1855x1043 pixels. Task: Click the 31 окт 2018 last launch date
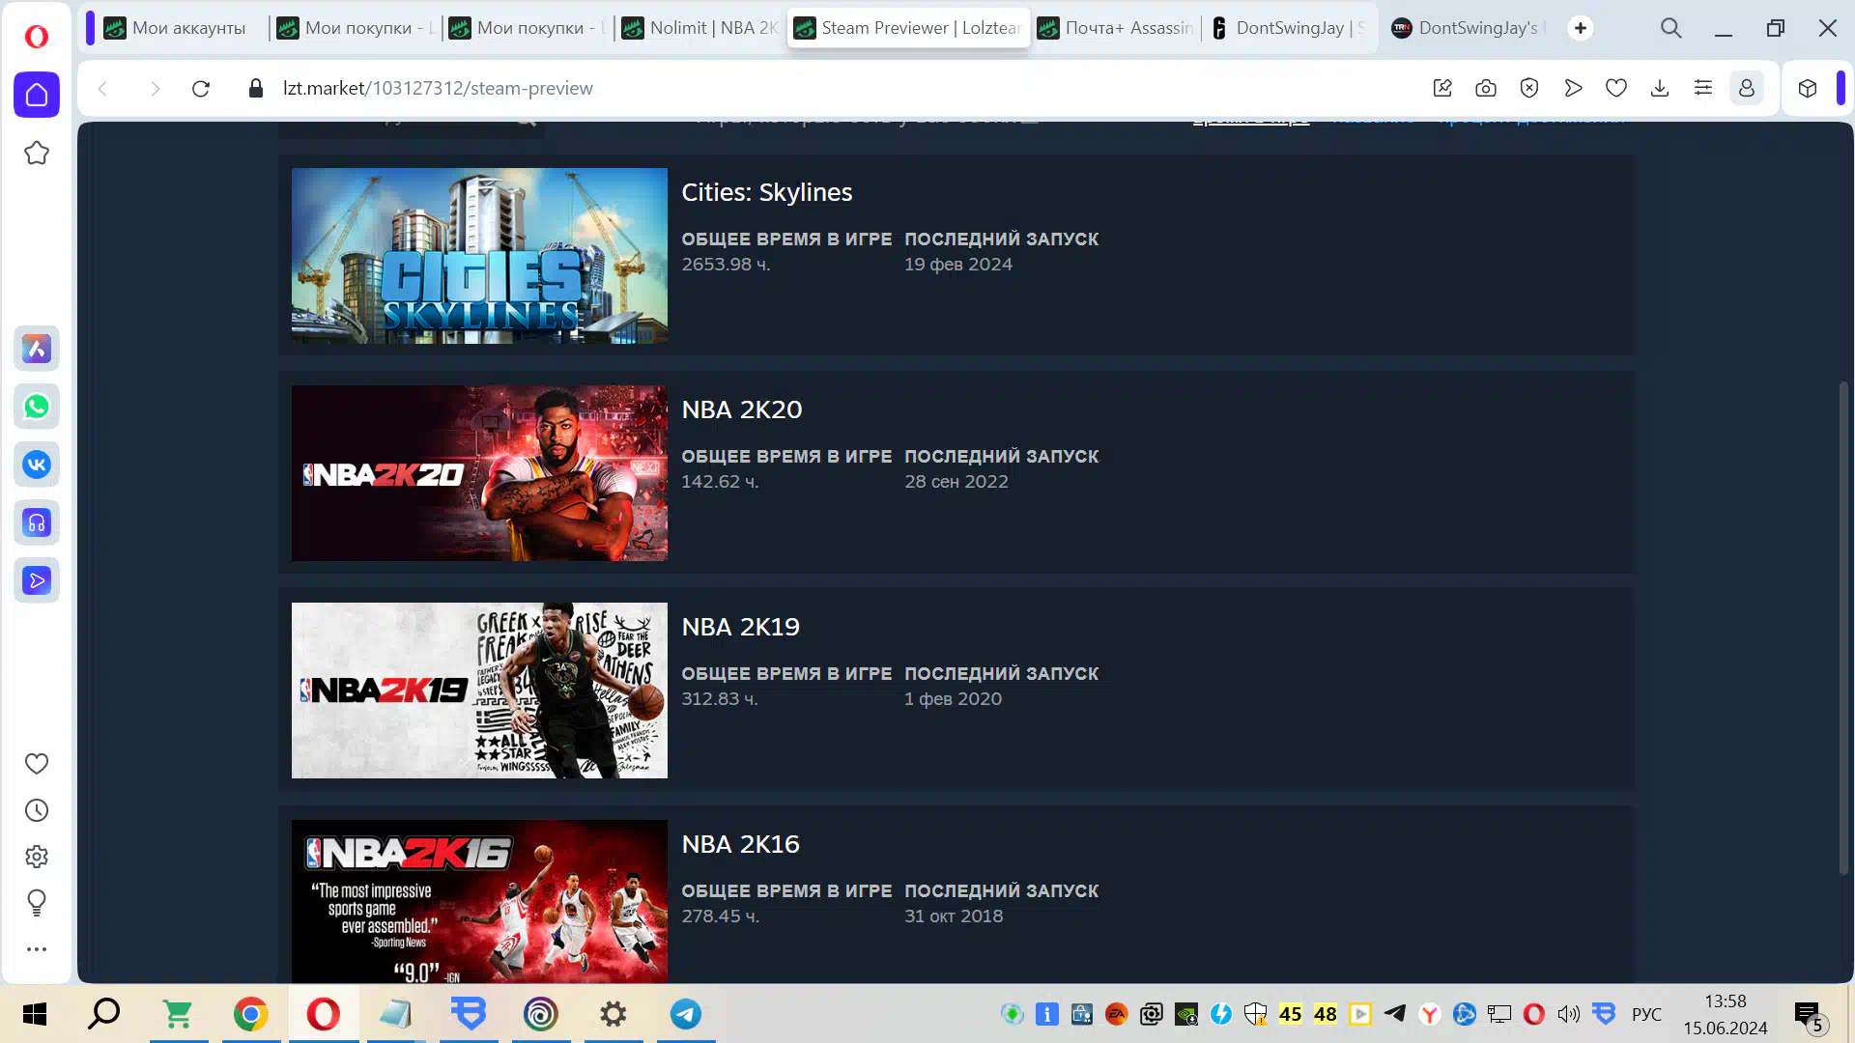tap(954, 916)
